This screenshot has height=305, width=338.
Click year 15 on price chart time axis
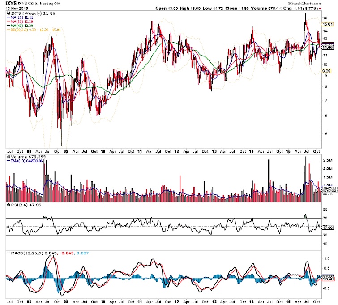click(288, 151)
